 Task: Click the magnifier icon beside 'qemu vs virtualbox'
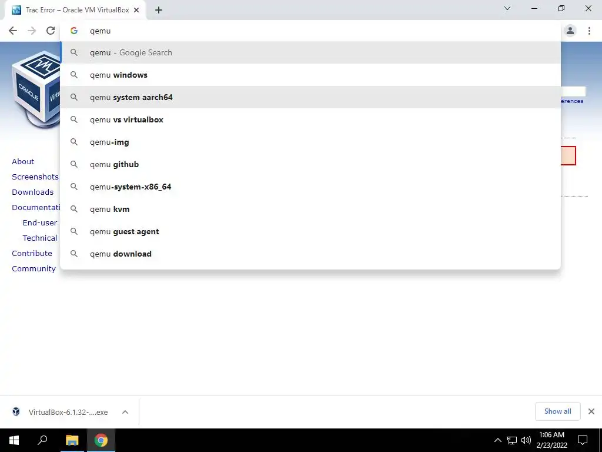point(74,119)
